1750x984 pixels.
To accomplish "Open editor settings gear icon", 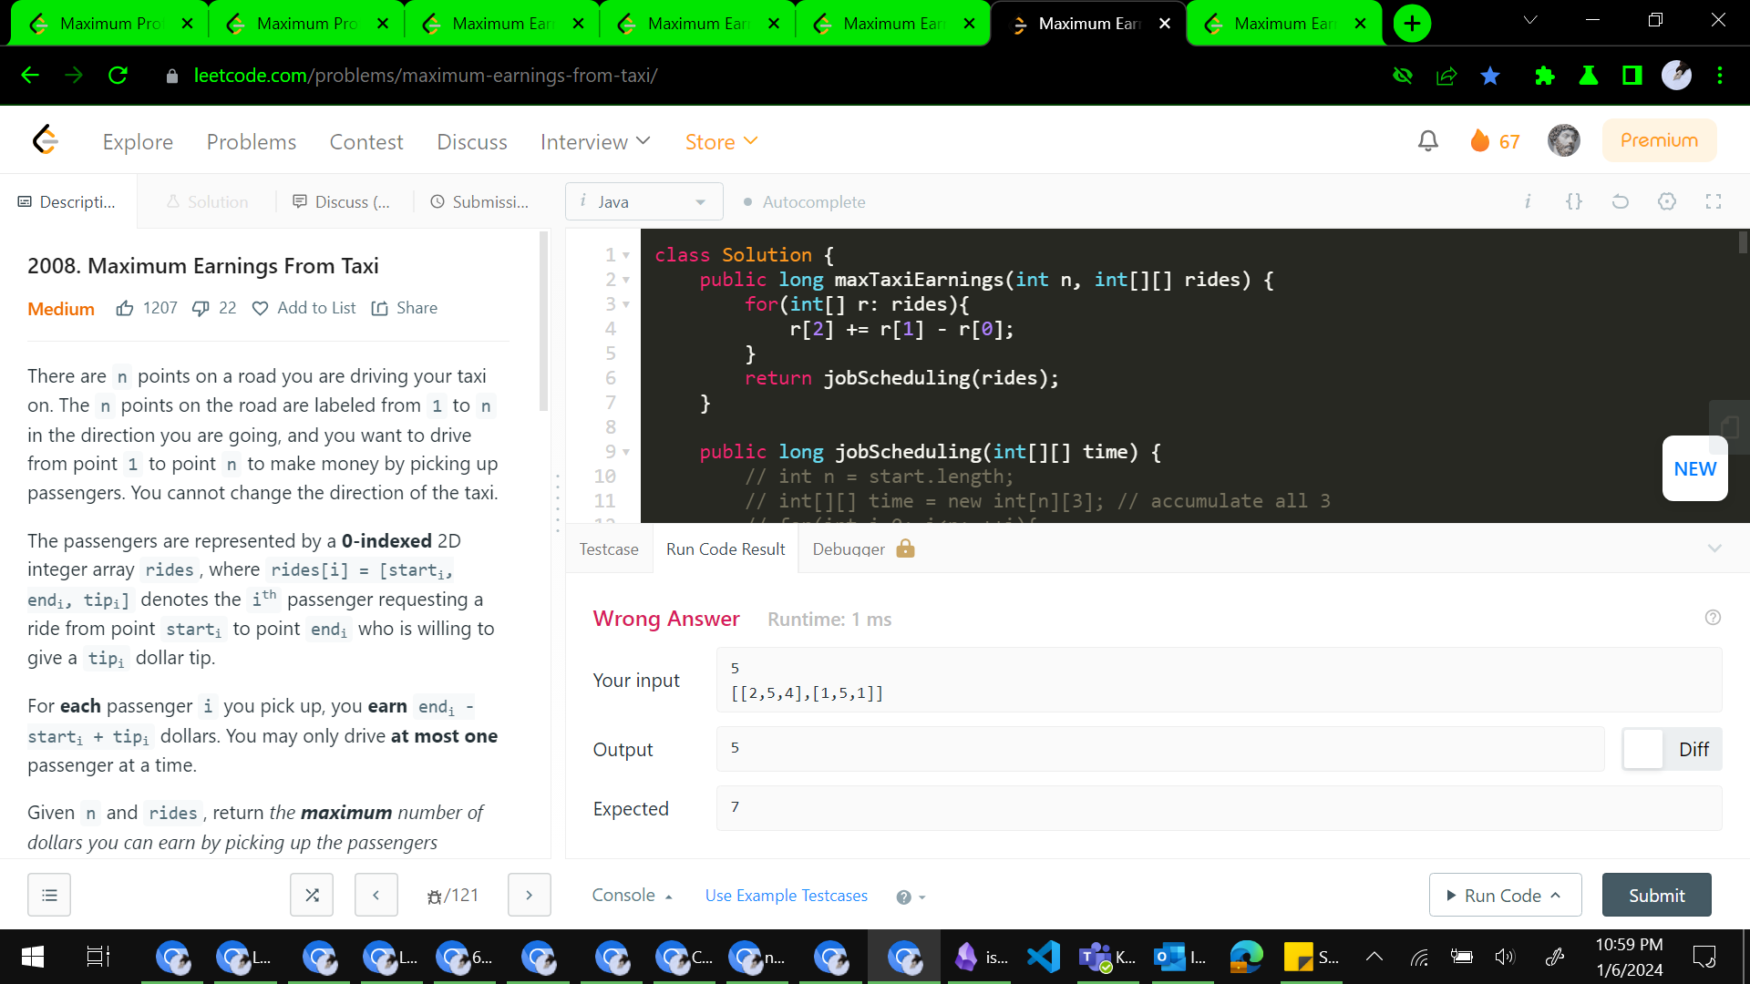I will click(x=1667, y=201).
